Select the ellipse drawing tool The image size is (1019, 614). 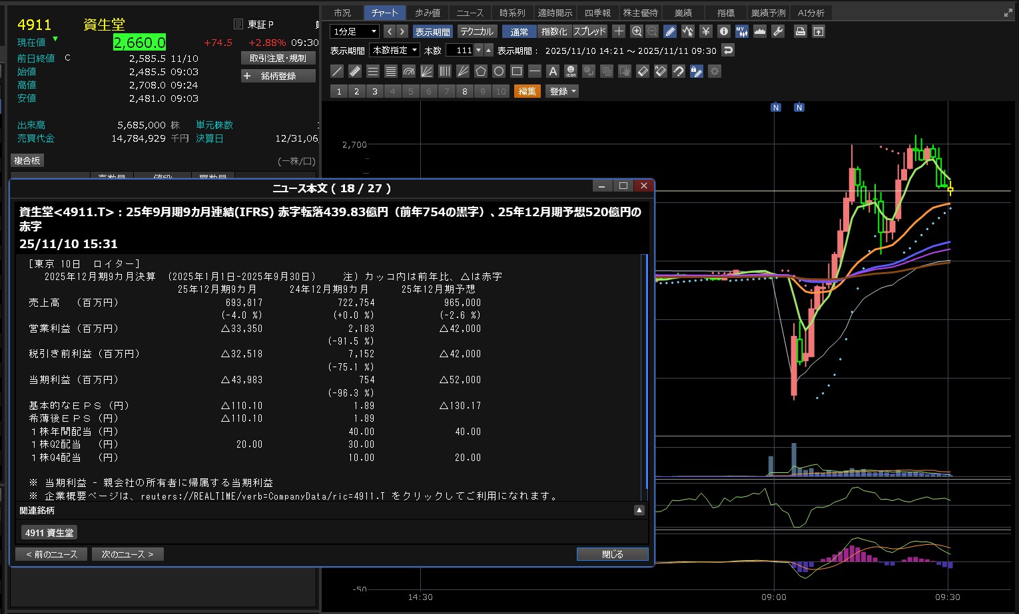point(498,71)
